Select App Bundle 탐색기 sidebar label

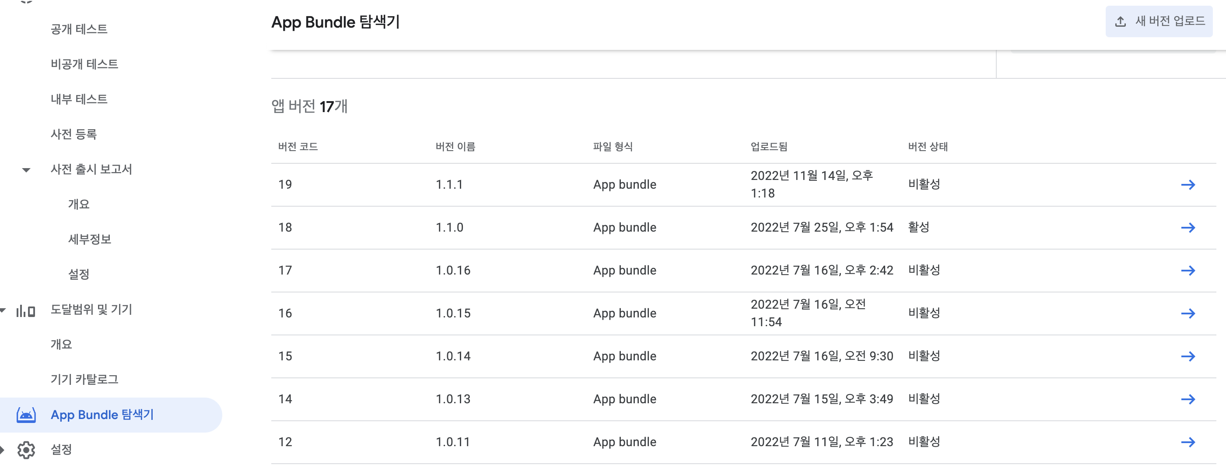point(102,414)
